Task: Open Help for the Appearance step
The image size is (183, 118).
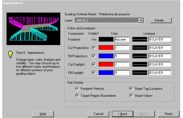Action: pos(43,114)
